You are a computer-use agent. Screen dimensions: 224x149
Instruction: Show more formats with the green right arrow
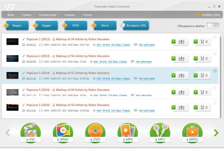coord(216,133)
